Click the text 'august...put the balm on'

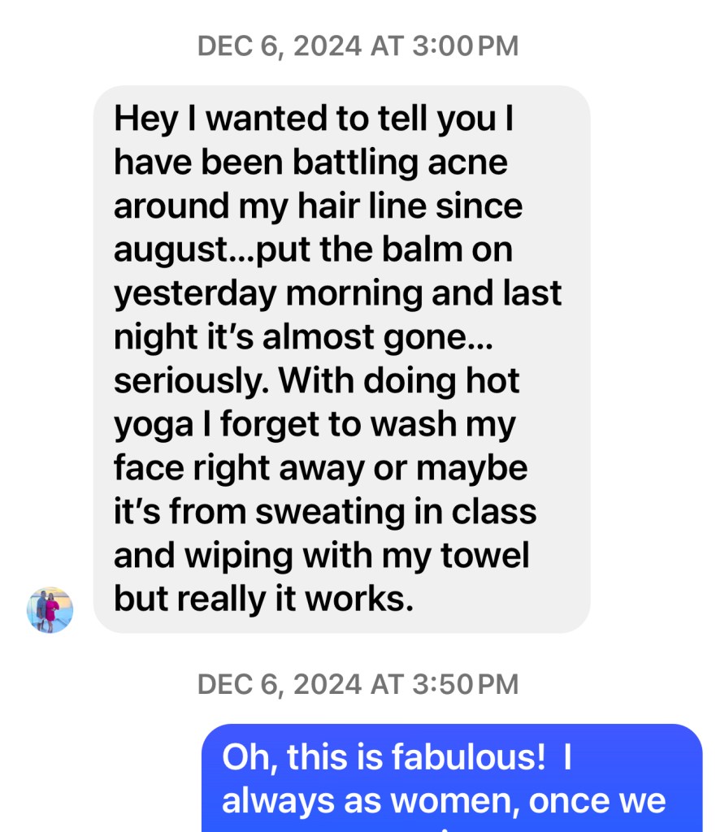pyautogui.click(x=313, y=250)
